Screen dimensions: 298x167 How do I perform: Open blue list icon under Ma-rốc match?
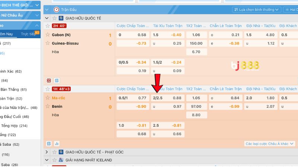[49, 144]
